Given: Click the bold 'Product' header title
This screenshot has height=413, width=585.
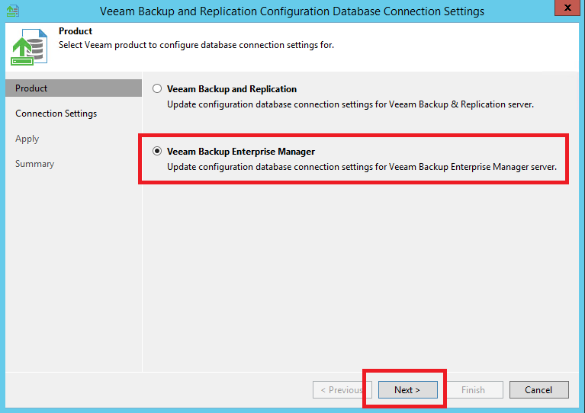Looking at the screenshot, I should [x=76, y=31].
